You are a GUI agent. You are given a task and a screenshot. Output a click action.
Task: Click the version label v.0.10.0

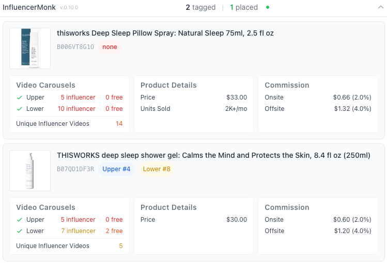click(x=69, y=8)
